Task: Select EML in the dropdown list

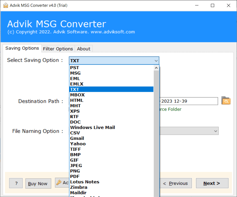Action: [111, 79]
